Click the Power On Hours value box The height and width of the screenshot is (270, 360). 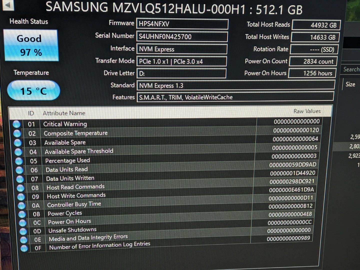[x=313, y=73]
